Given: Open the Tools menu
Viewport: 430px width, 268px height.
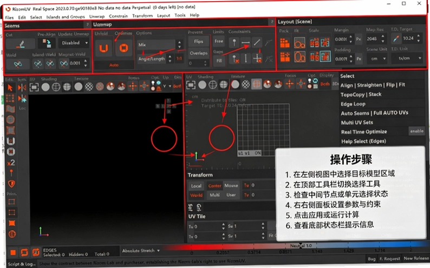Looking at the screenshot, I should [x=180, y=15].
